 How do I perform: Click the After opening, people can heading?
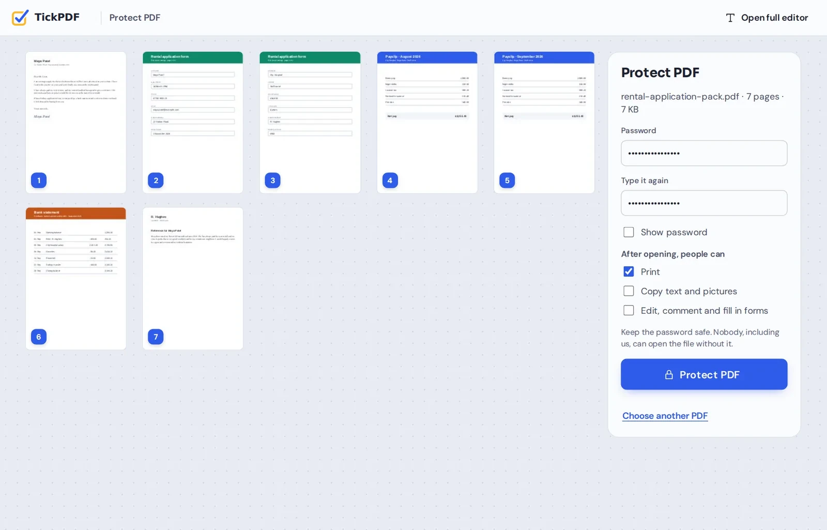point(673,254)
